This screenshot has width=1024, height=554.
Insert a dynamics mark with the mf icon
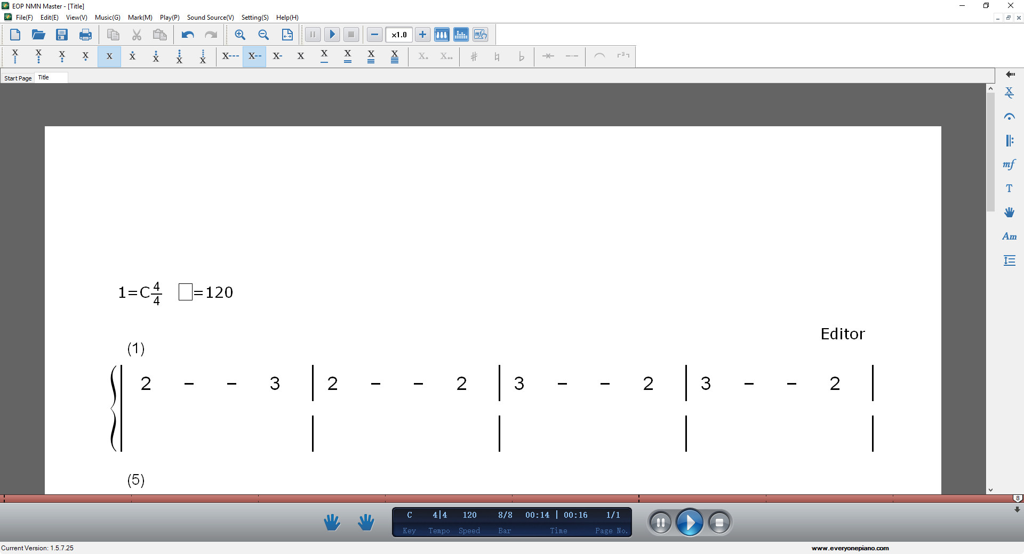[1010, 164]
